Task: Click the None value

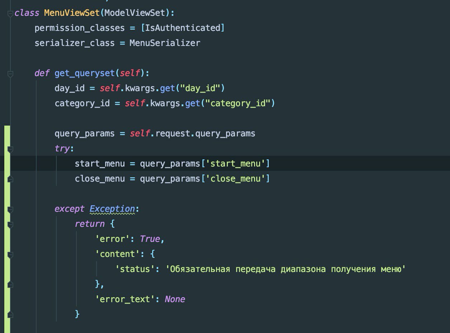Action: tap(175, 299)
